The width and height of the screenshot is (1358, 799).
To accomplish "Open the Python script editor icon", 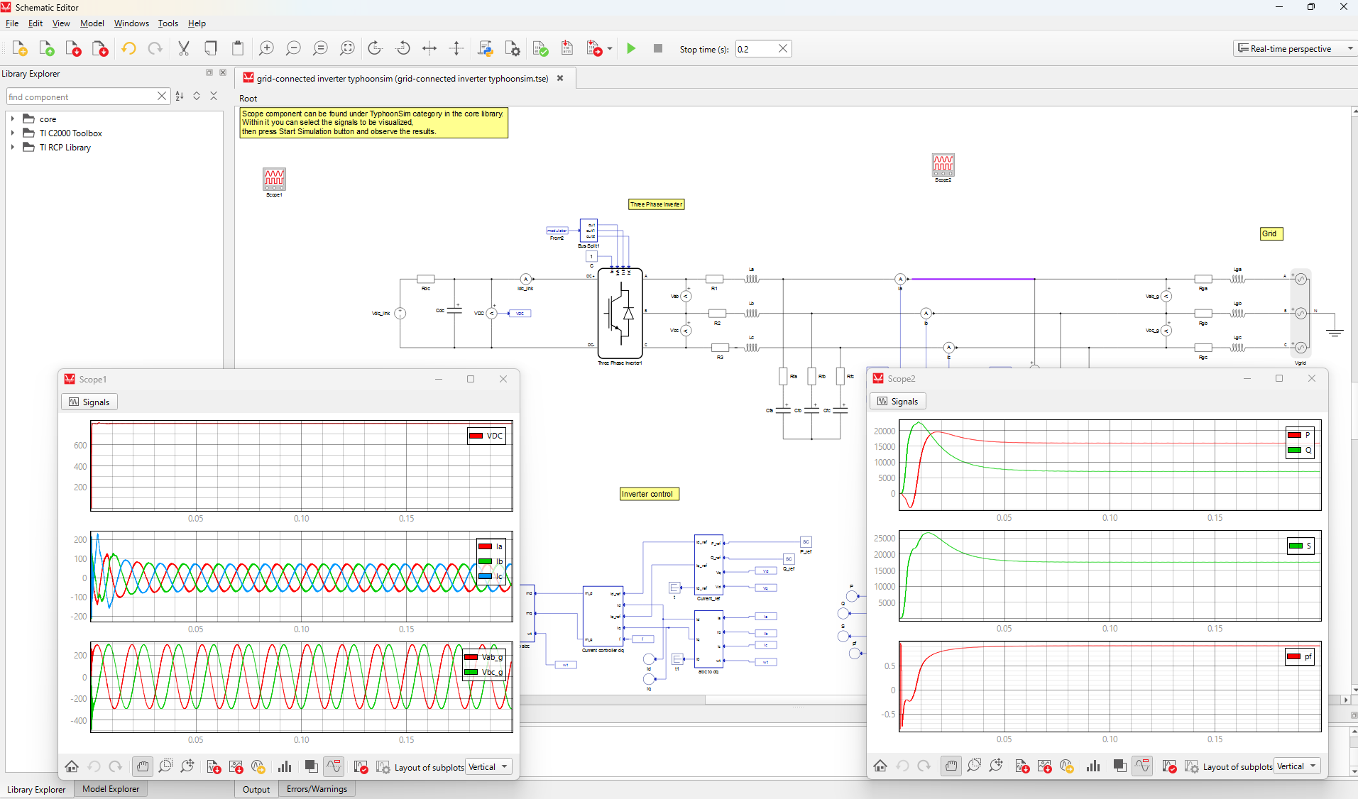I will (486, 48).
